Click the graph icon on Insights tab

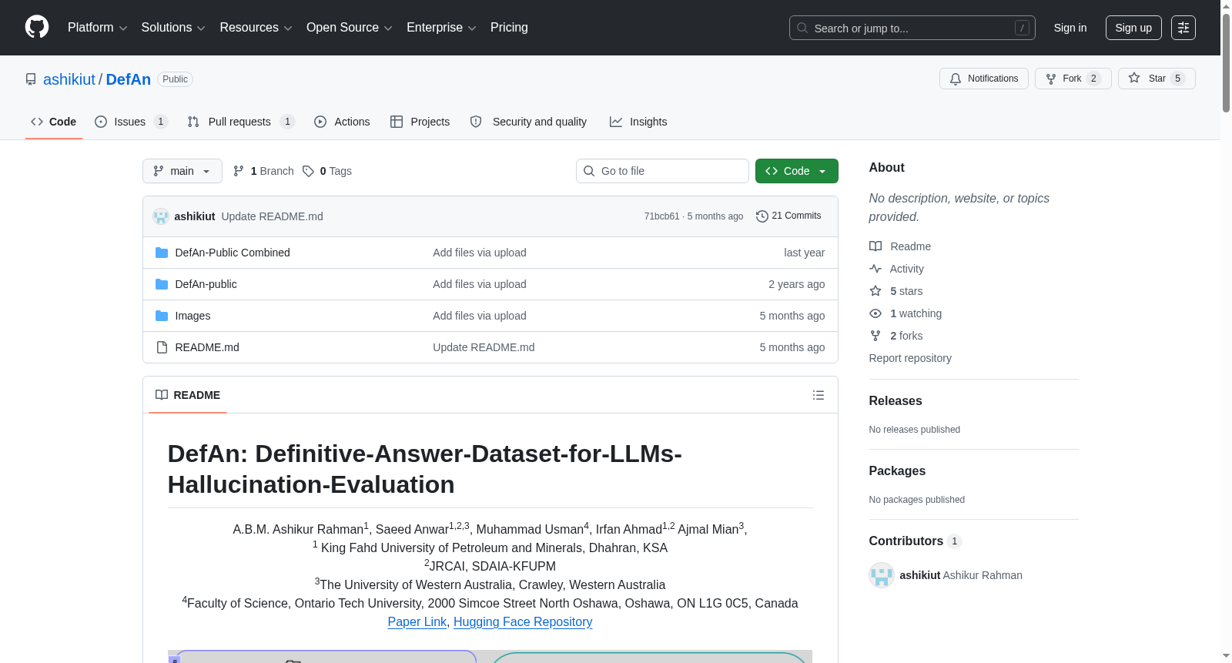point(616,122)
